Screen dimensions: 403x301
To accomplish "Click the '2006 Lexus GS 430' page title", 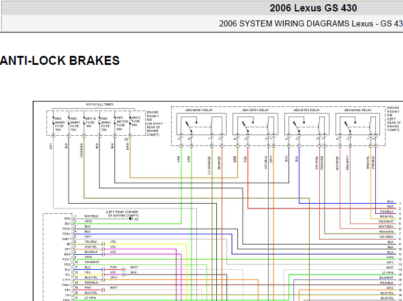I will coord(313,8).
